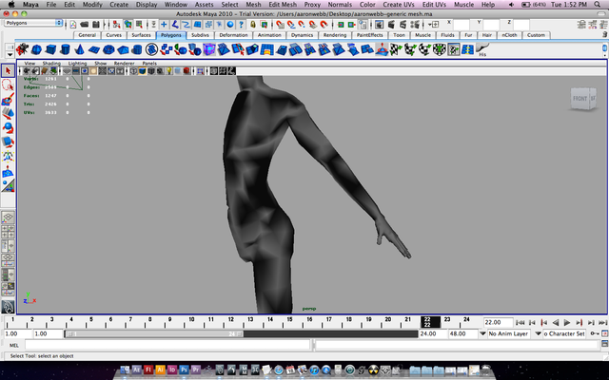Click frame 10 on the timeline
The width and height of the screenshot is (609, 380).
(193, 321)
